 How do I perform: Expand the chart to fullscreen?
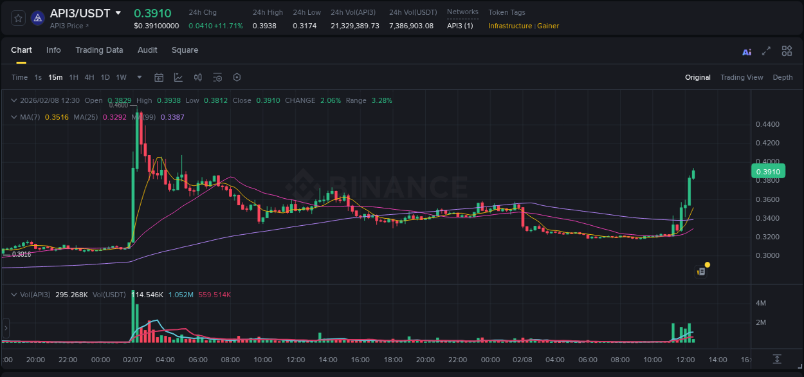pyautogui.click(x=766, y=51)
